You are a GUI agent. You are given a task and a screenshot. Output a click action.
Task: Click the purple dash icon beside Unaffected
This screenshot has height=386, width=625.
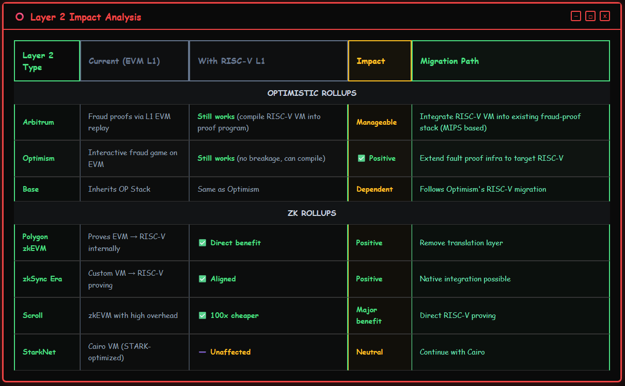click(202, 352)
